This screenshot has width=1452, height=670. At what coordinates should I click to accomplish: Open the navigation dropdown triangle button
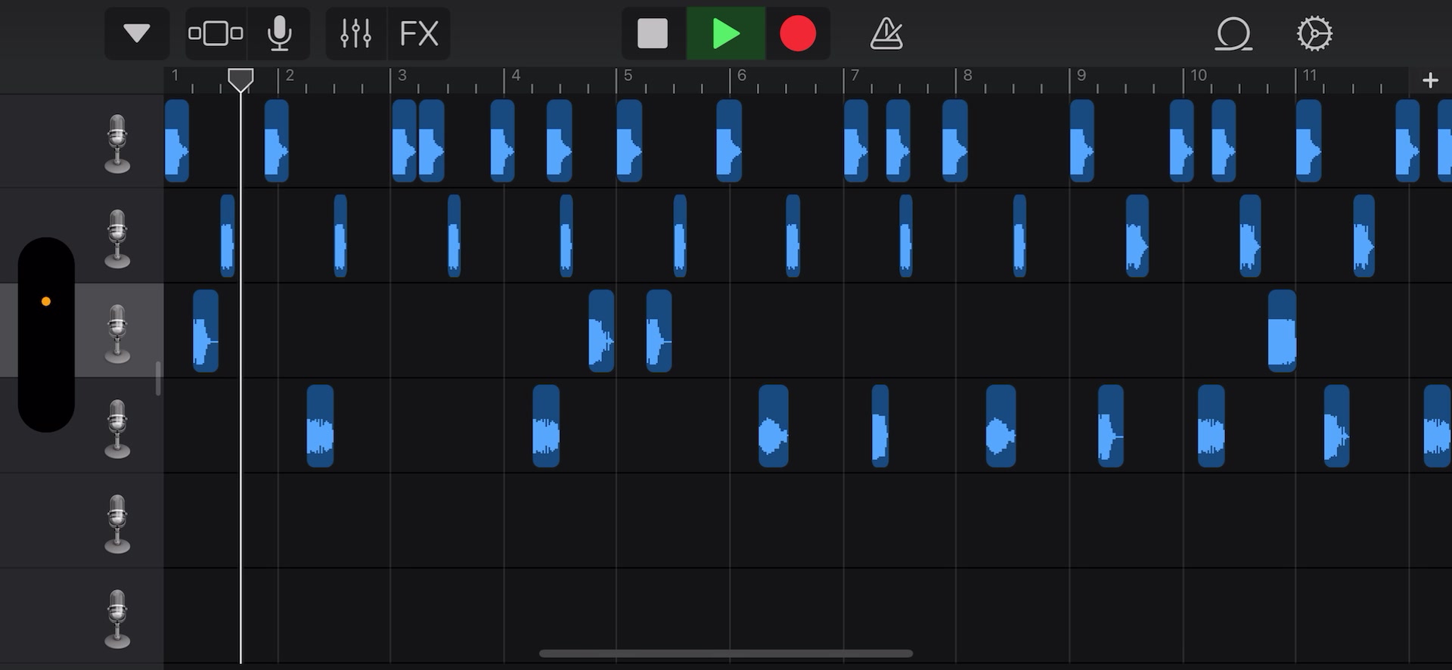pos(137,33)
